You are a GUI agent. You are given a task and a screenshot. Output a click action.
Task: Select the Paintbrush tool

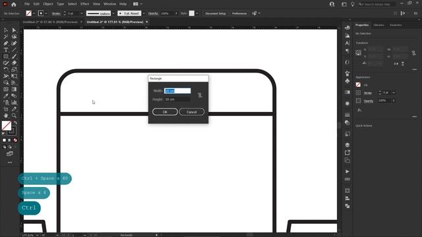14,57
